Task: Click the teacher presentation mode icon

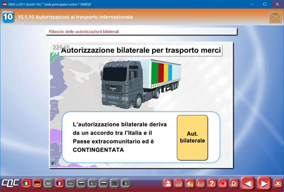Action: (168, 183)
